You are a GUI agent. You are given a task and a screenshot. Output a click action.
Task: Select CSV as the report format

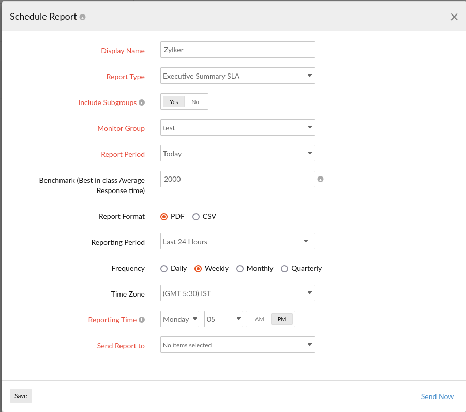pos(196,216)
